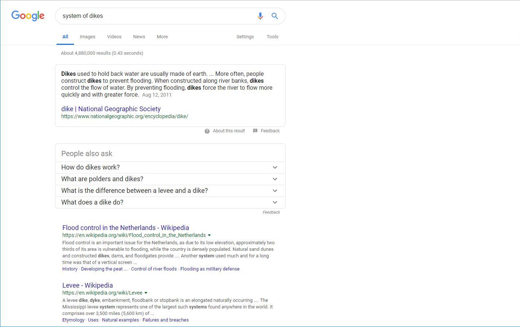Click the Google logo
Screen dimensions: 520x327
[28, 16]
